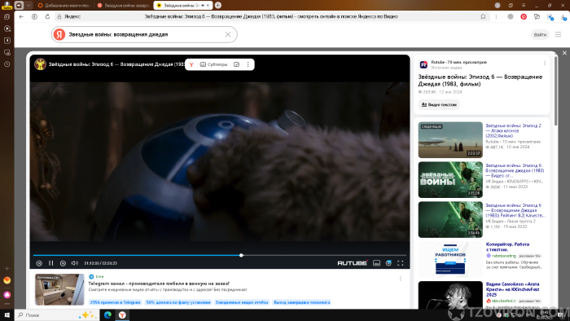Enter fullscreen video mode
570x321 pixels.
pos(401,263)
